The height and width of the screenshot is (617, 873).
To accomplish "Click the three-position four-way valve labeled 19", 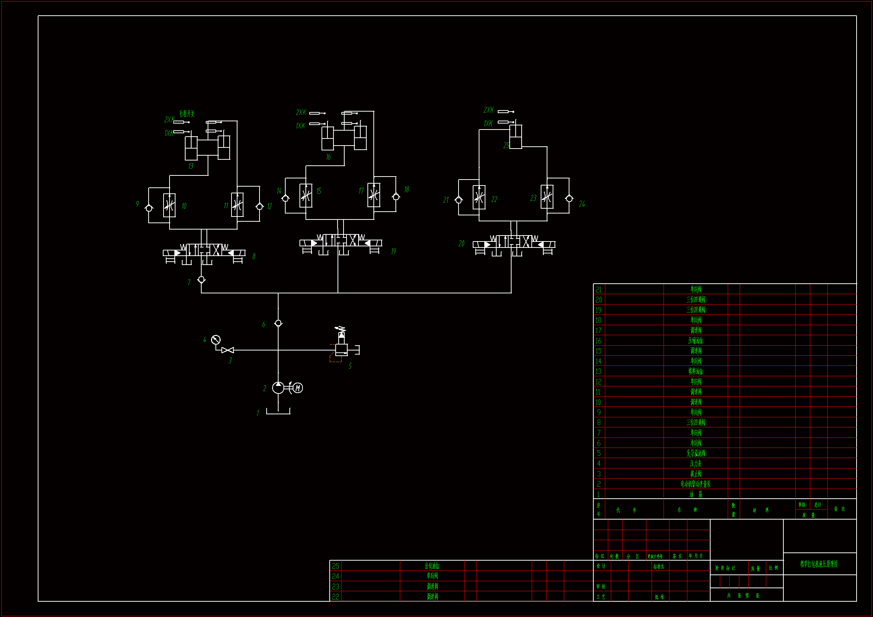I will (341, 241).
